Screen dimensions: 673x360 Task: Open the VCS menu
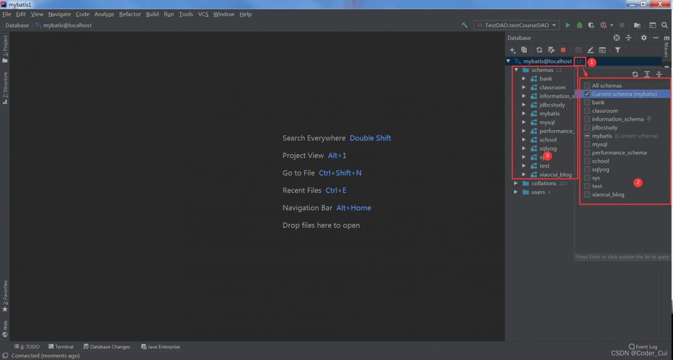coord(203,14)
